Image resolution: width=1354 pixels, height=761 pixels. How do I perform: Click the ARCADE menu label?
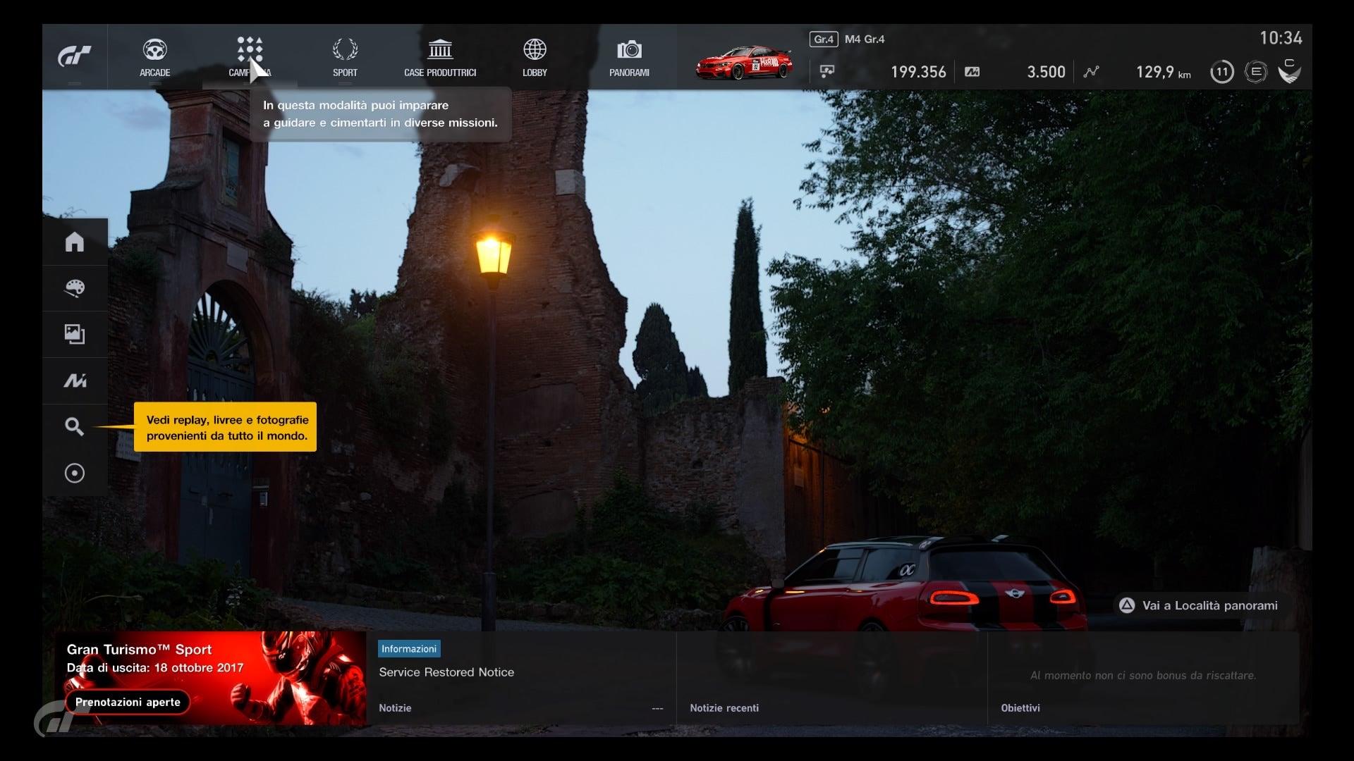pos(154,73)
